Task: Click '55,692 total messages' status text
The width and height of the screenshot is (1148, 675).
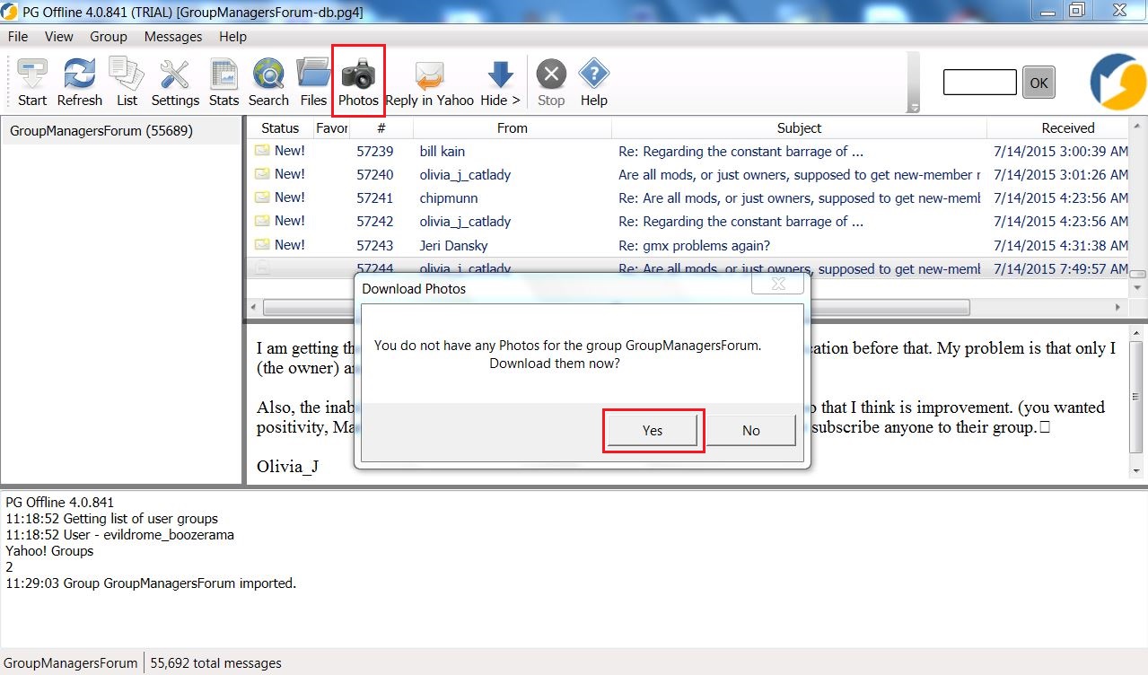Action: tap(215, 663)
